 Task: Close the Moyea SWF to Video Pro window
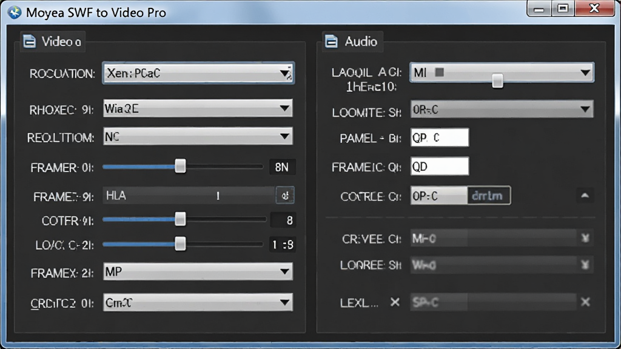[594, 8]
